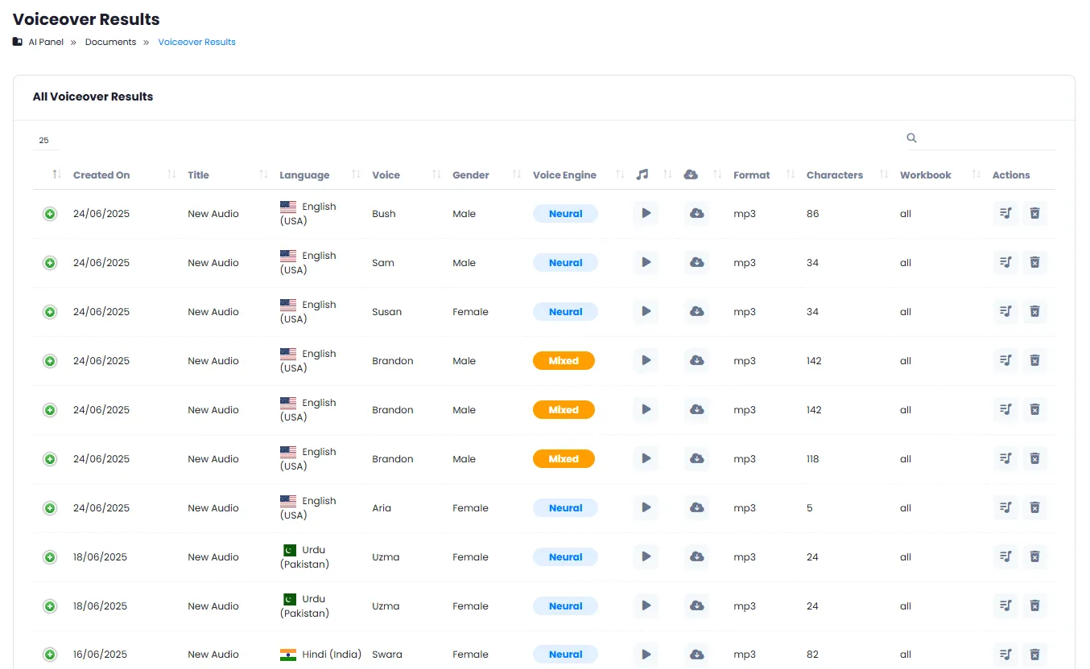The height and width of the screenshot is (669, 1090).
Task: Play the Susan voice audio
Action: coord(646,312)
